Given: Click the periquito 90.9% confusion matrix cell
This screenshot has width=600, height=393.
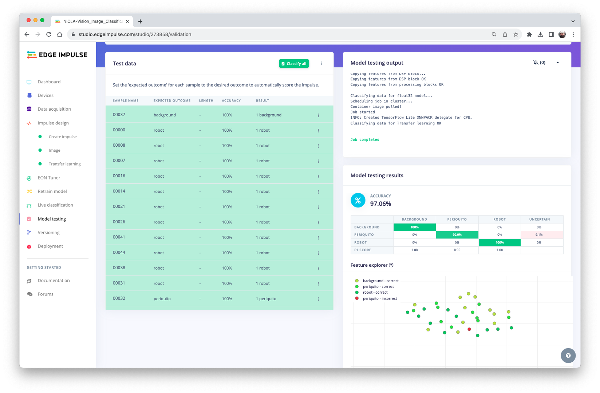Looking at the screenshot, I should [x=457, y=235].
